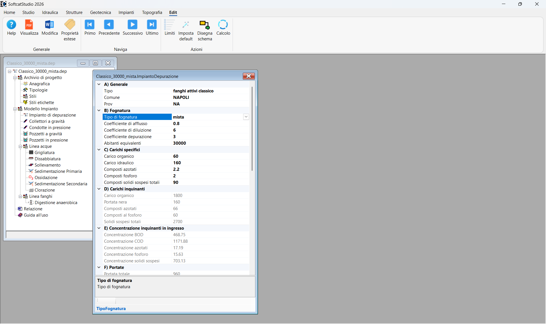Collapse C) Carichi specifici section

click(99, 150)
